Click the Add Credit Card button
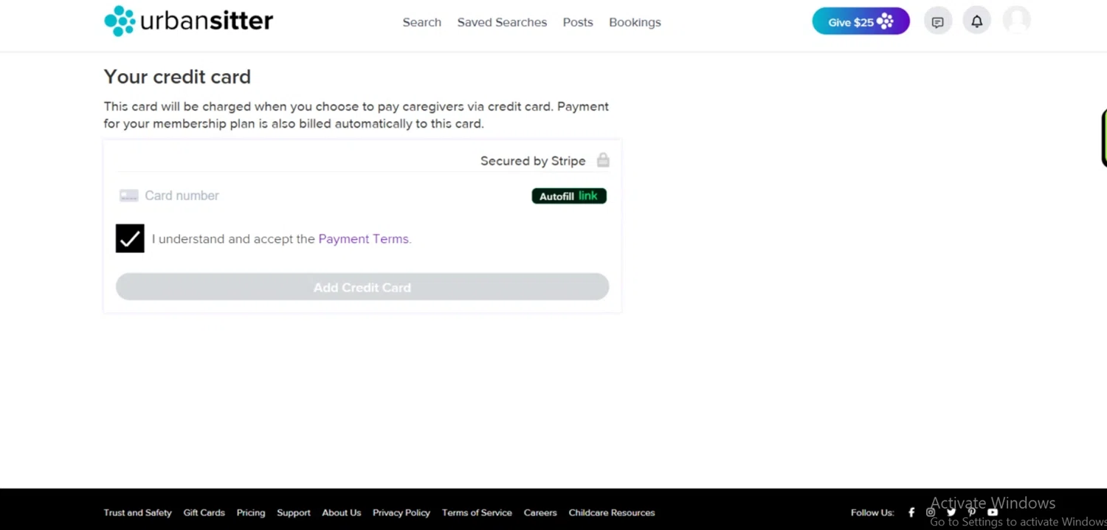 pos(362,287)
